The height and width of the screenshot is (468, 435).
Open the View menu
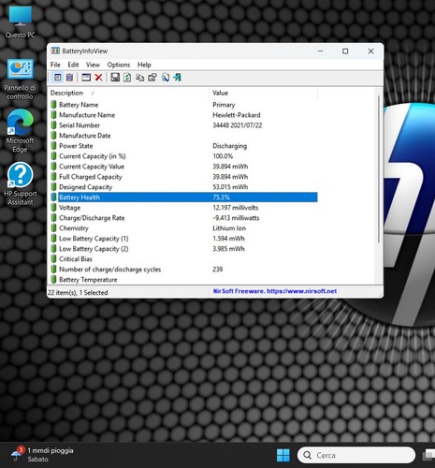[x=93, y=65]
